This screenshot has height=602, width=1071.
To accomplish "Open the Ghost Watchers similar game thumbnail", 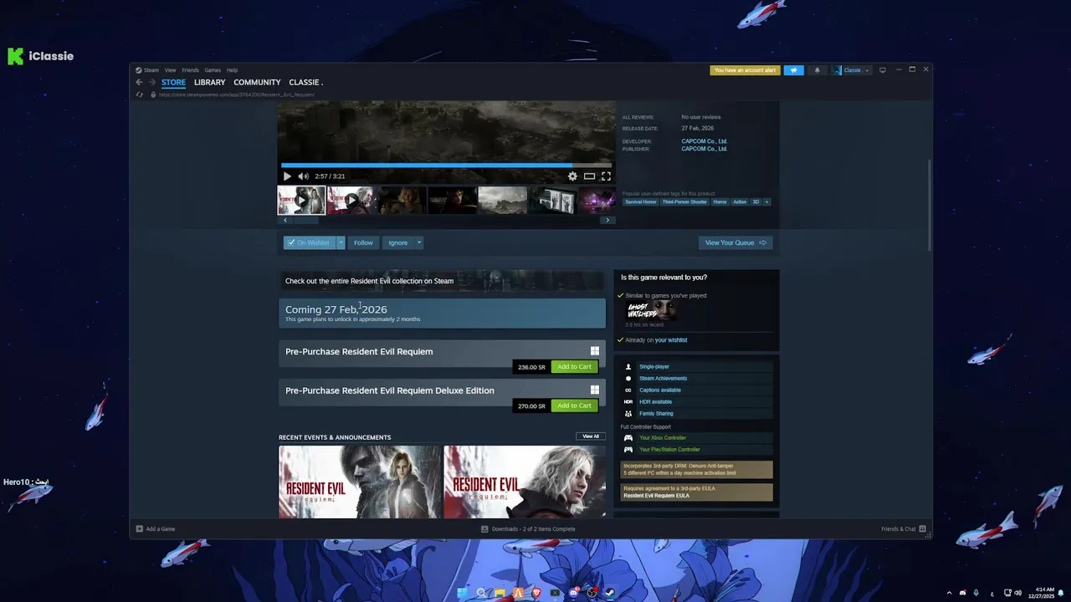I will click(x=651, y=310).
